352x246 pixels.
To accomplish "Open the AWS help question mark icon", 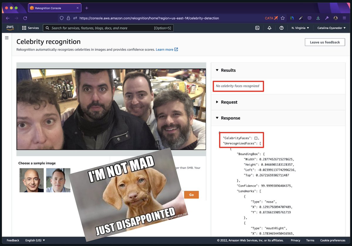I will [x=281, y=28].
